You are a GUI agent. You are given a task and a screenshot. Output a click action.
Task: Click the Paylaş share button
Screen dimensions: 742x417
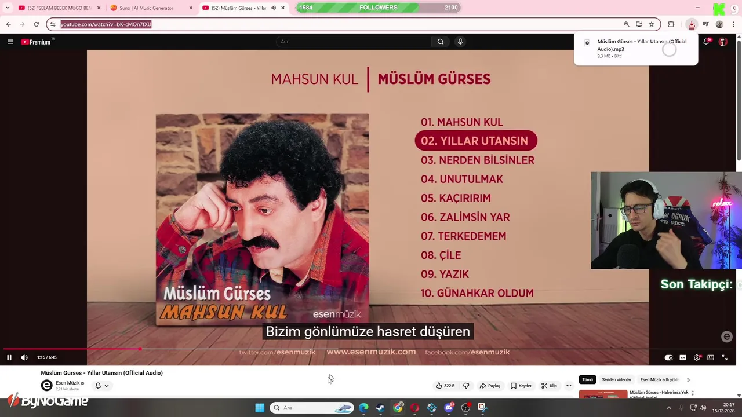point(490,386)
